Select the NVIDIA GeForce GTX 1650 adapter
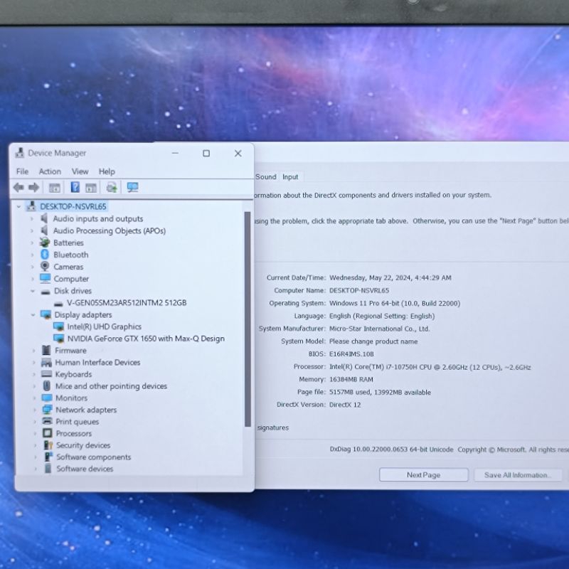 point(145,339)
